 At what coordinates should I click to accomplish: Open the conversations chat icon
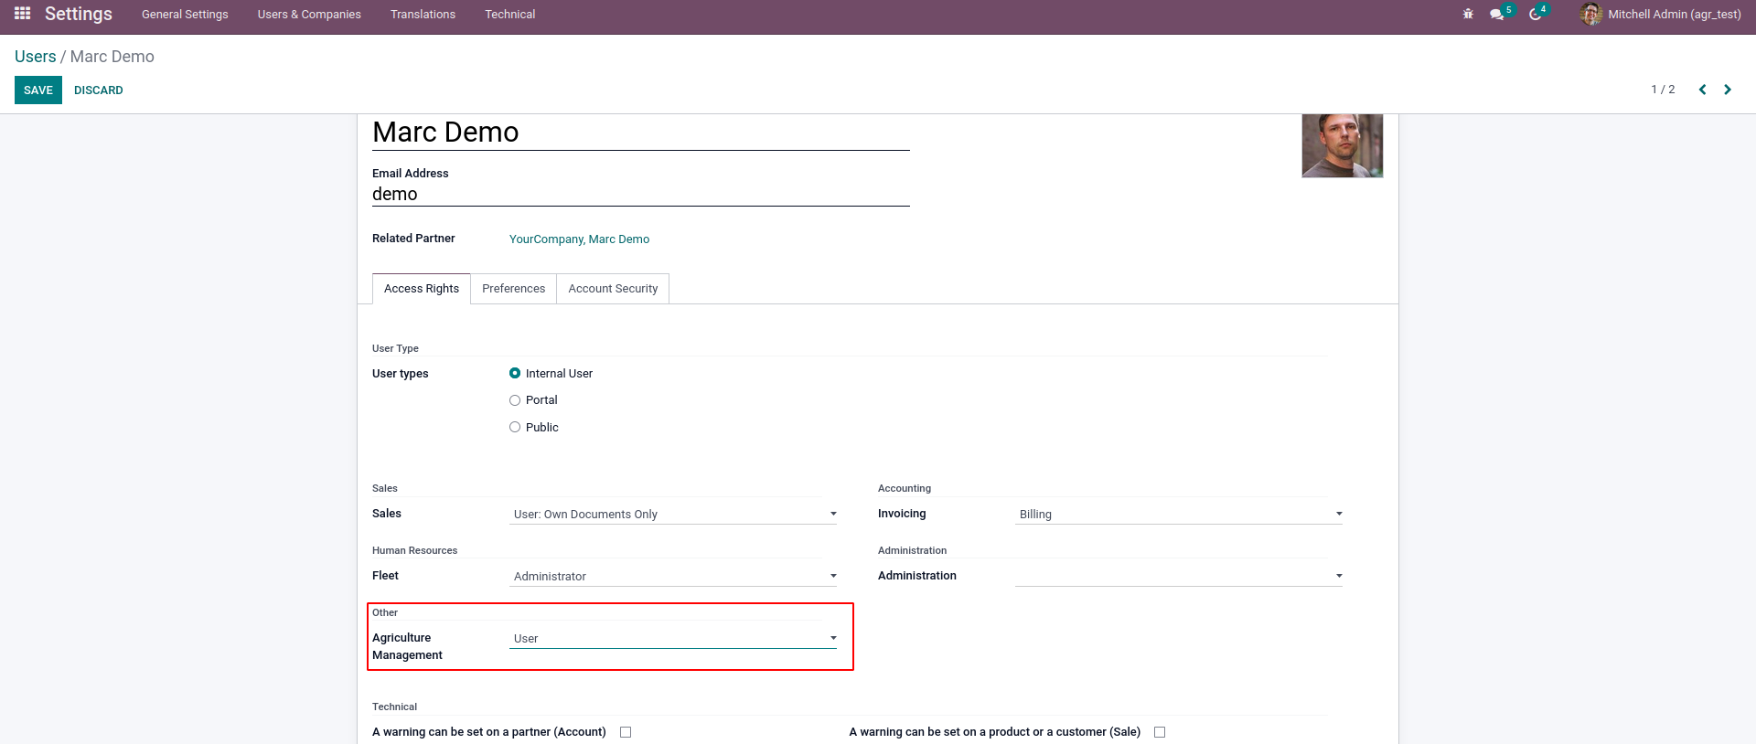[x=1496, y=15]
